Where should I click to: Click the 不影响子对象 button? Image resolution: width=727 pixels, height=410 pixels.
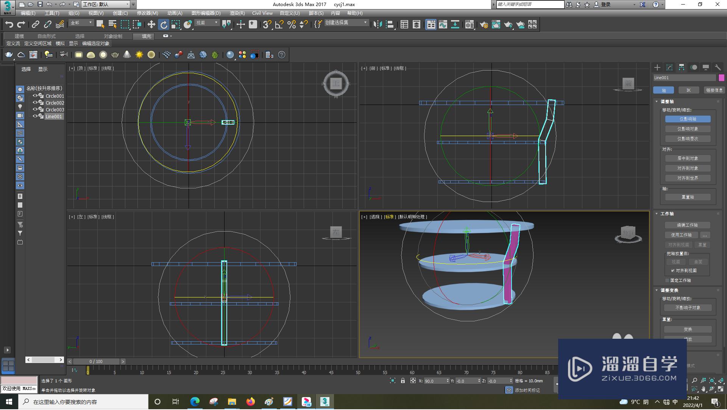click(x=688, y=308)
